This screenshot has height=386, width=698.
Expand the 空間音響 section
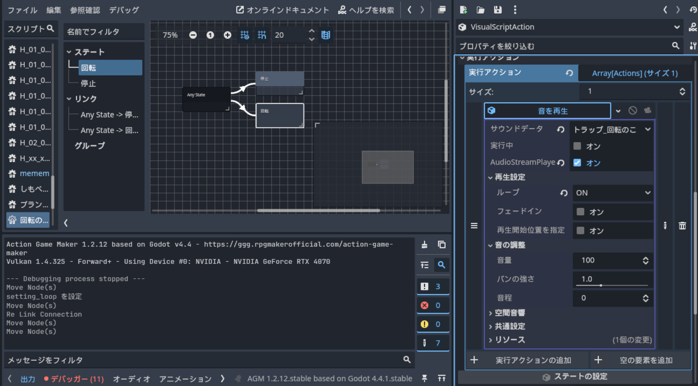(507, 313)
